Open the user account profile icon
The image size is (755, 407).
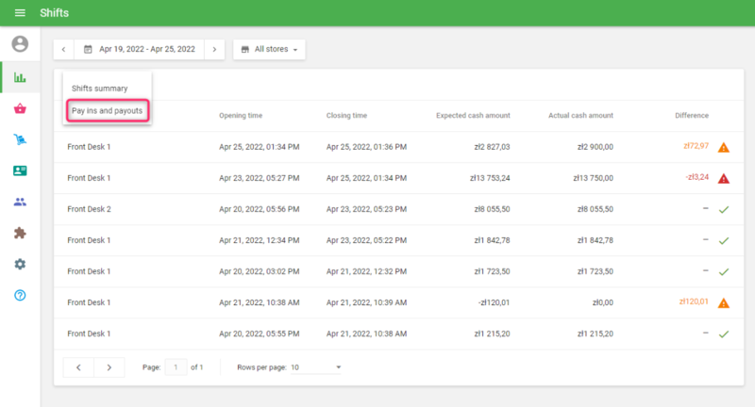tap(20, 44)
